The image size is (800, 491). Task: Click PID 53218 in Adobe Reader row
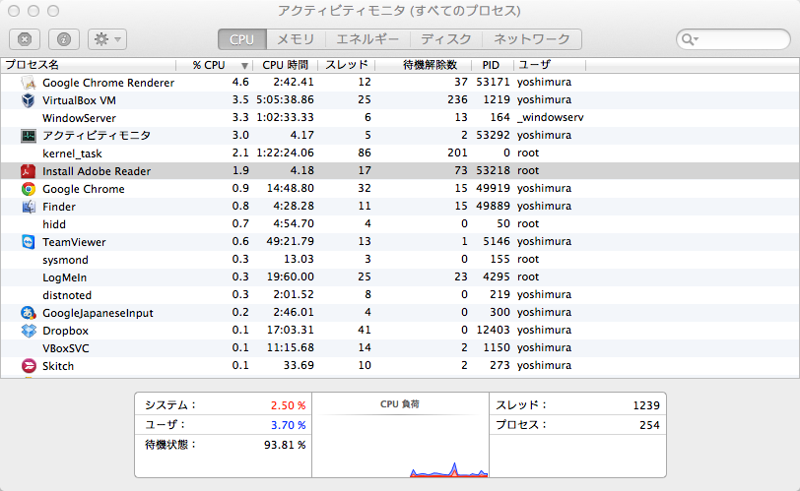click(493, 170)
